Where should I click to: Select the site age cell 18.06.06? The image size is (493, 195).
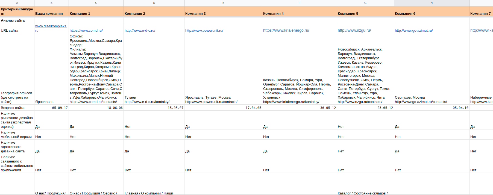(96, 108)
